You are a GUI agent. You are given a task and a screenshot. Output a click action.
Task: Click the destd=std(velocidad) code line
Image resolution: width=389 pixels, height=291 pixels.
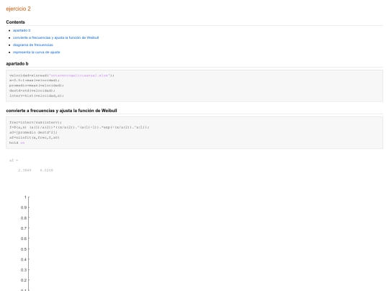[x=32, y=91]
